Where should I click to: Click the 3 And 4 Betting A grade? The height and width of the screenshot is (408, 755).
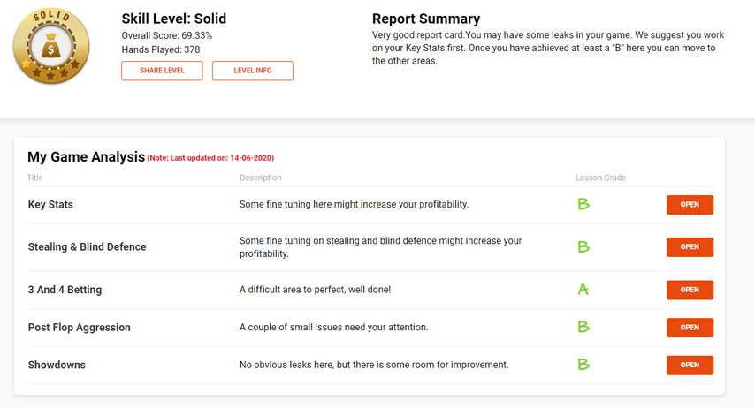583,289
